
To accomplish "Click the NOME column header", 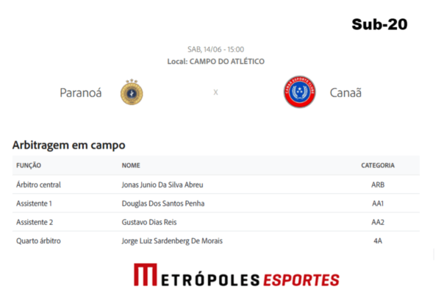I will (131, 165).
